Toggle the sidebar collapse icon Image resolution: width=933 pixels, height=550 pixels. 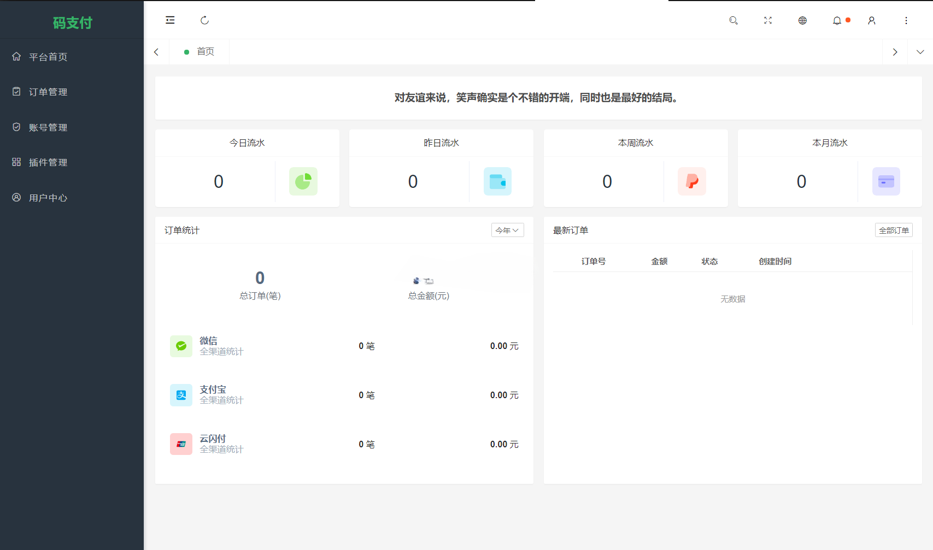tap(170, 20)
